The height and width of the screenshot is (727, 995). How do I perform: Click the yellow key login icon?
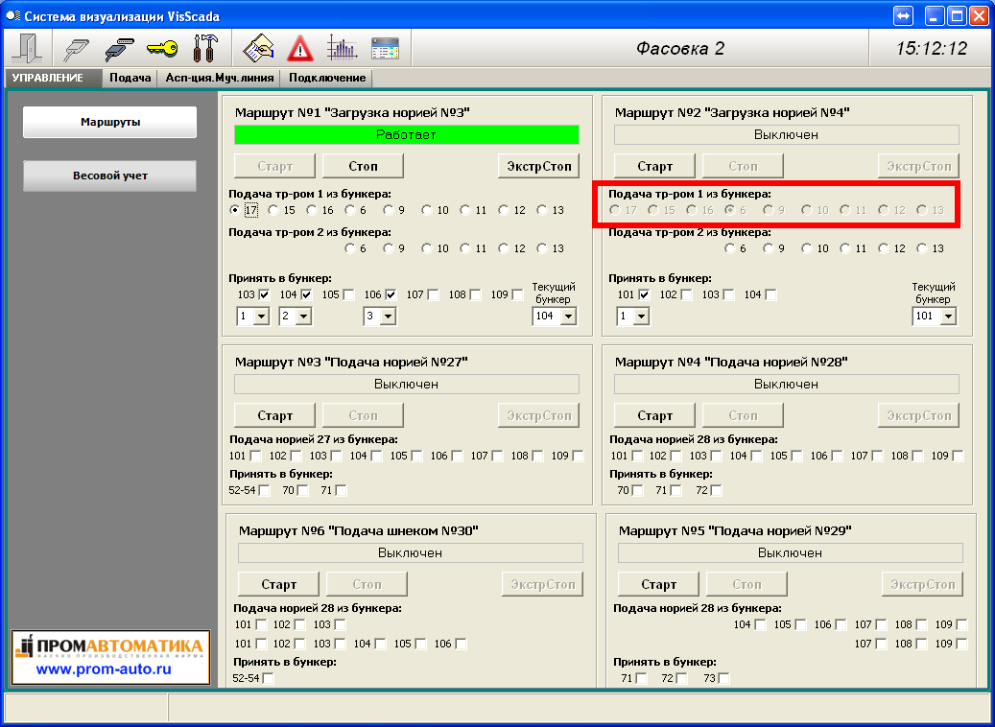point(161,48)
